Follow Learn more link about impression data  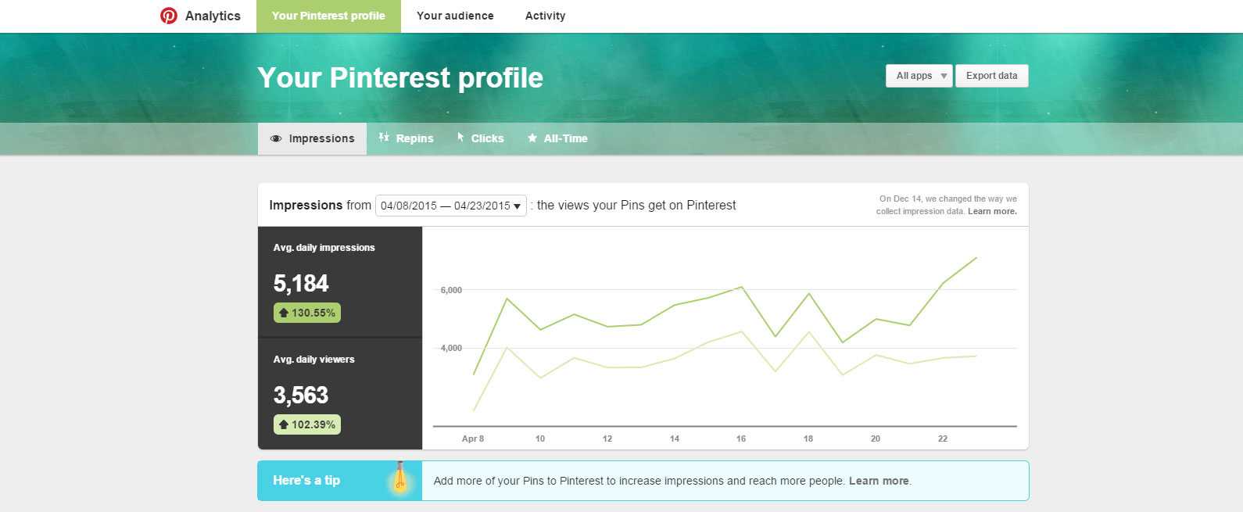click(x=992, y=212)
